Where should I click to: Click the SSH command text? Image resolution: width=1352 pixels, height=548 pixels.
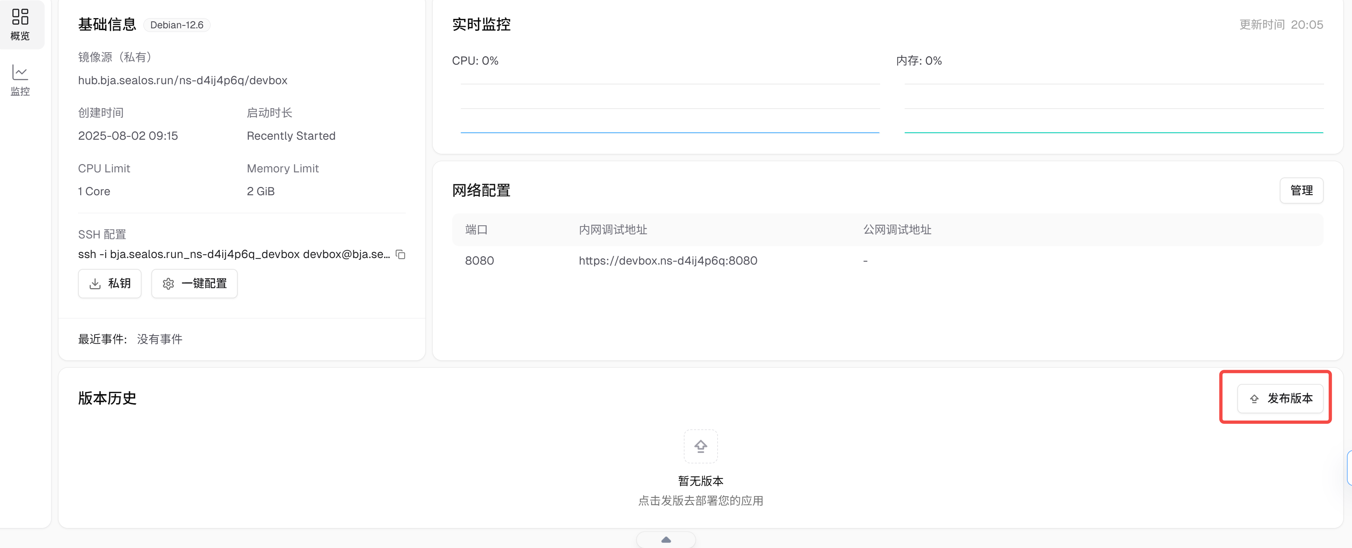click(234, 254)
